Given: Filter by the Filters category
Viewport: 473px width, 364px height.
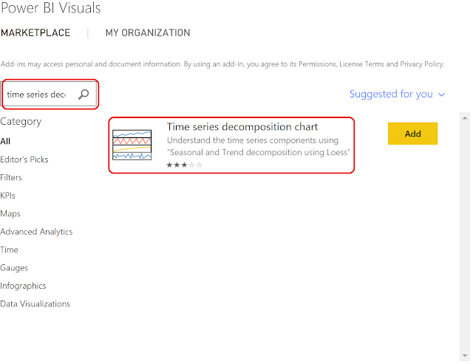Looking at the screenshot, I should point(11,177).
